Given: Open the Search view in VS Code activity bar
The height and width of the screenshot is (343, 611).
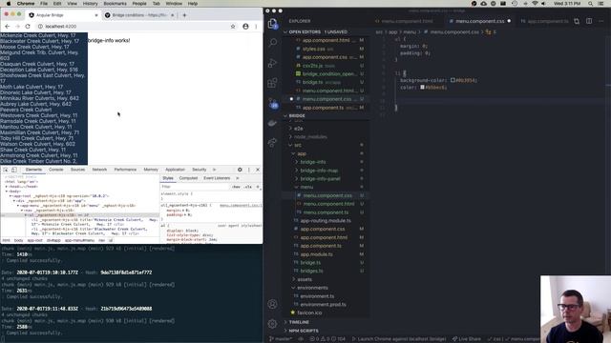Looking at the screenshot, I should 273,42.
